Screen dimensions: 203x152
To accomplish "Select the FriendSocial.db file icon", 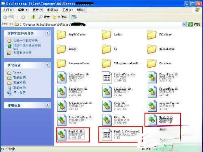I will pos(62,106).
